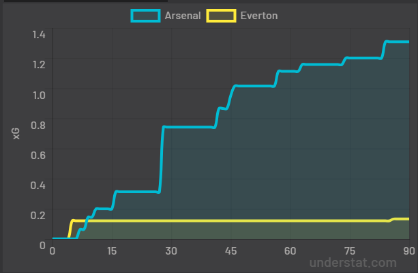Viewport: 418px width, 273px height.
Task: Select Everton's early xG step near minute 5
Action: click(x=71, y=229)
